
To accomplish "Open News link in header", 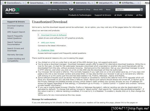I will click(x=108, y=9).
